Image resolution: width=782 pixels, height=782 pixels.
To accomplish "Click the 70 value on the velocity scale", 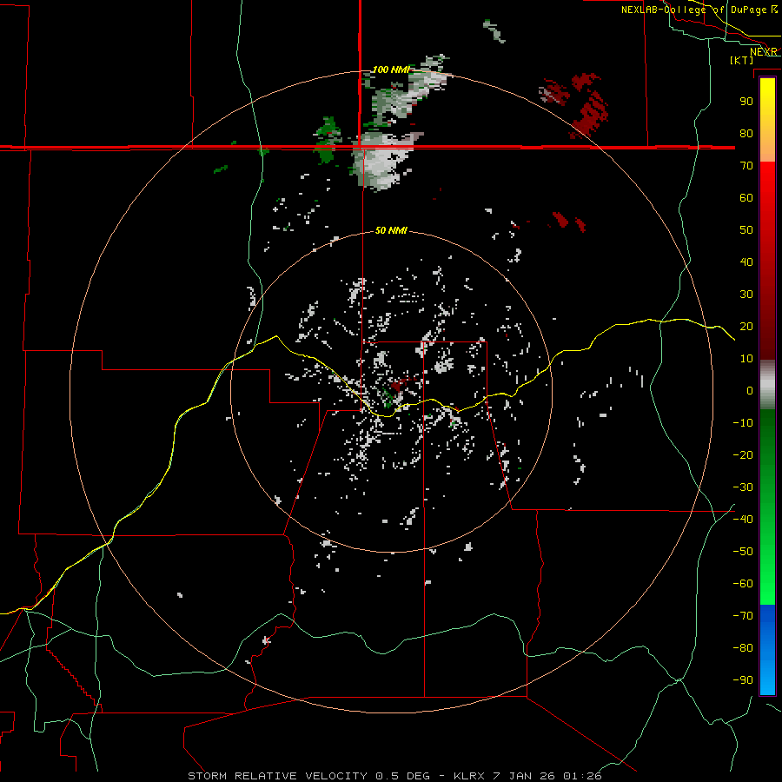I will (x=746, y=166).
